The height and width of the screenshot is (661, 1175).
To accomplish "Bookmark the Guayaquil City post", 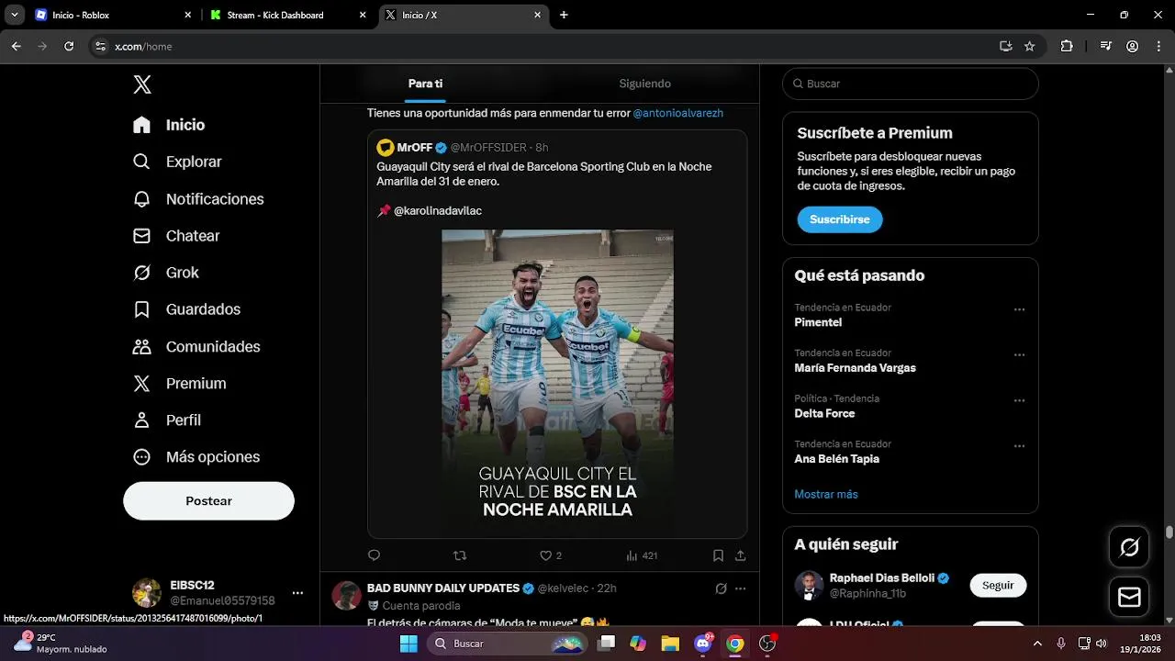I will click(719, 555).
